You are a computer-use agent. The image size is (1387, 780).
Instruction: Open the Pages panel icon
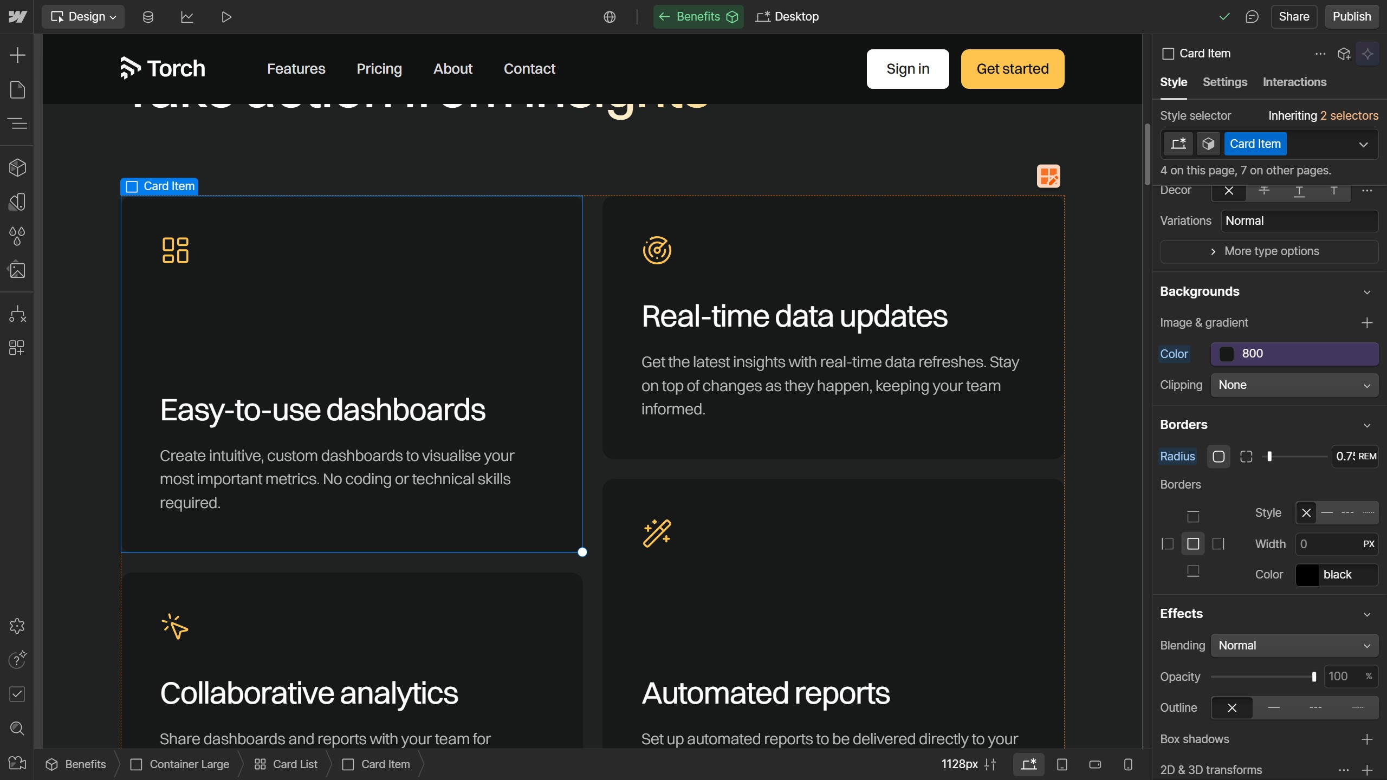17,89
